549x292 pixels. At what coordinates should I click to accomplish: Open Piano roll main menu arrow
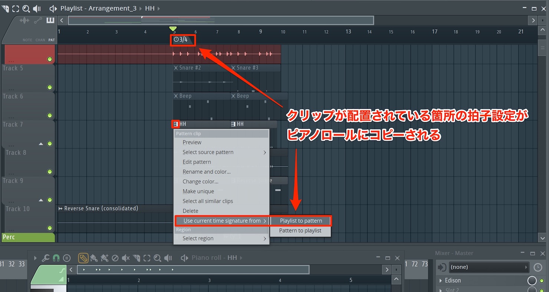(x=35, y=258)
